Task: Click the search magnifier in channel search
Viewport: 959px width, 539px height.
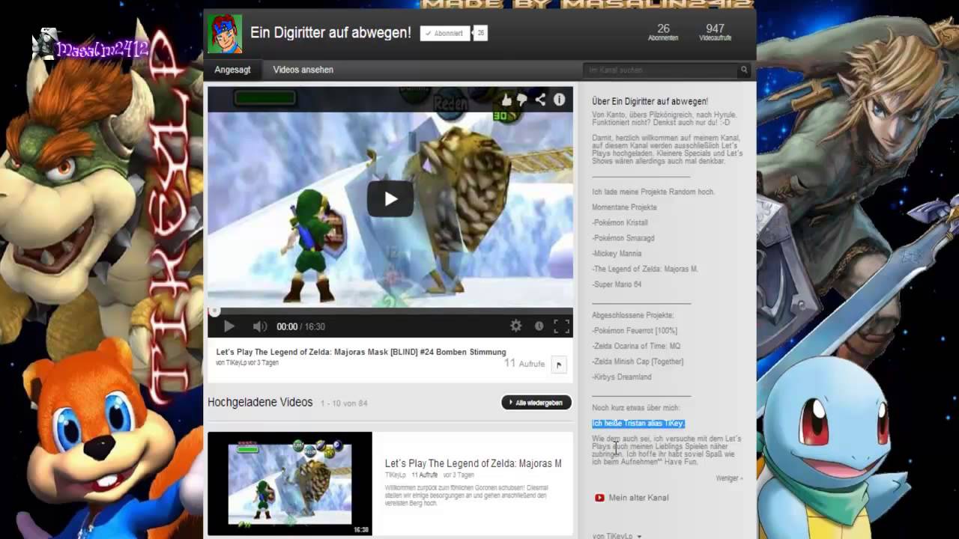Action: pos(744,70)
